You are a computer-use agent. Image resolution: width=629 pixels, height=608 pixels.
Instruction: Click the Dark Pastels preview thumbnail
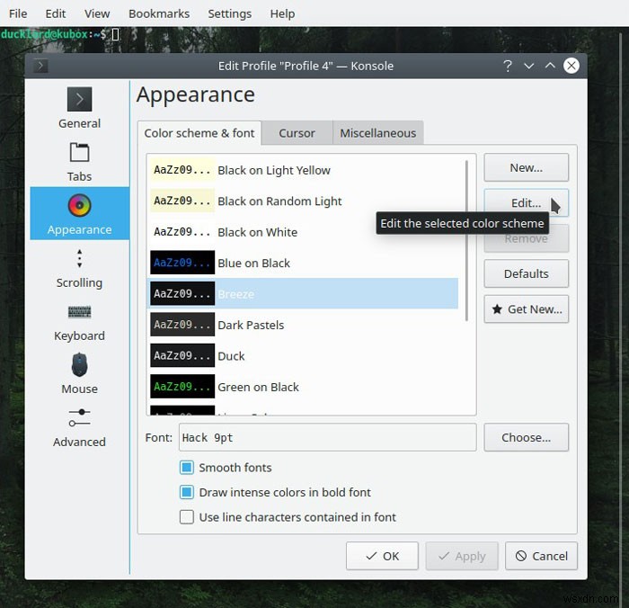click(x=182, y=325)
